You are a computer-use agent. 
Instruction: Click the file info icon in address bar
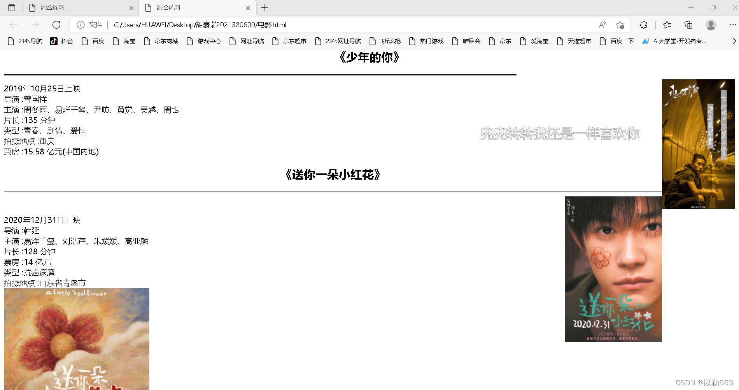[81, 25]
